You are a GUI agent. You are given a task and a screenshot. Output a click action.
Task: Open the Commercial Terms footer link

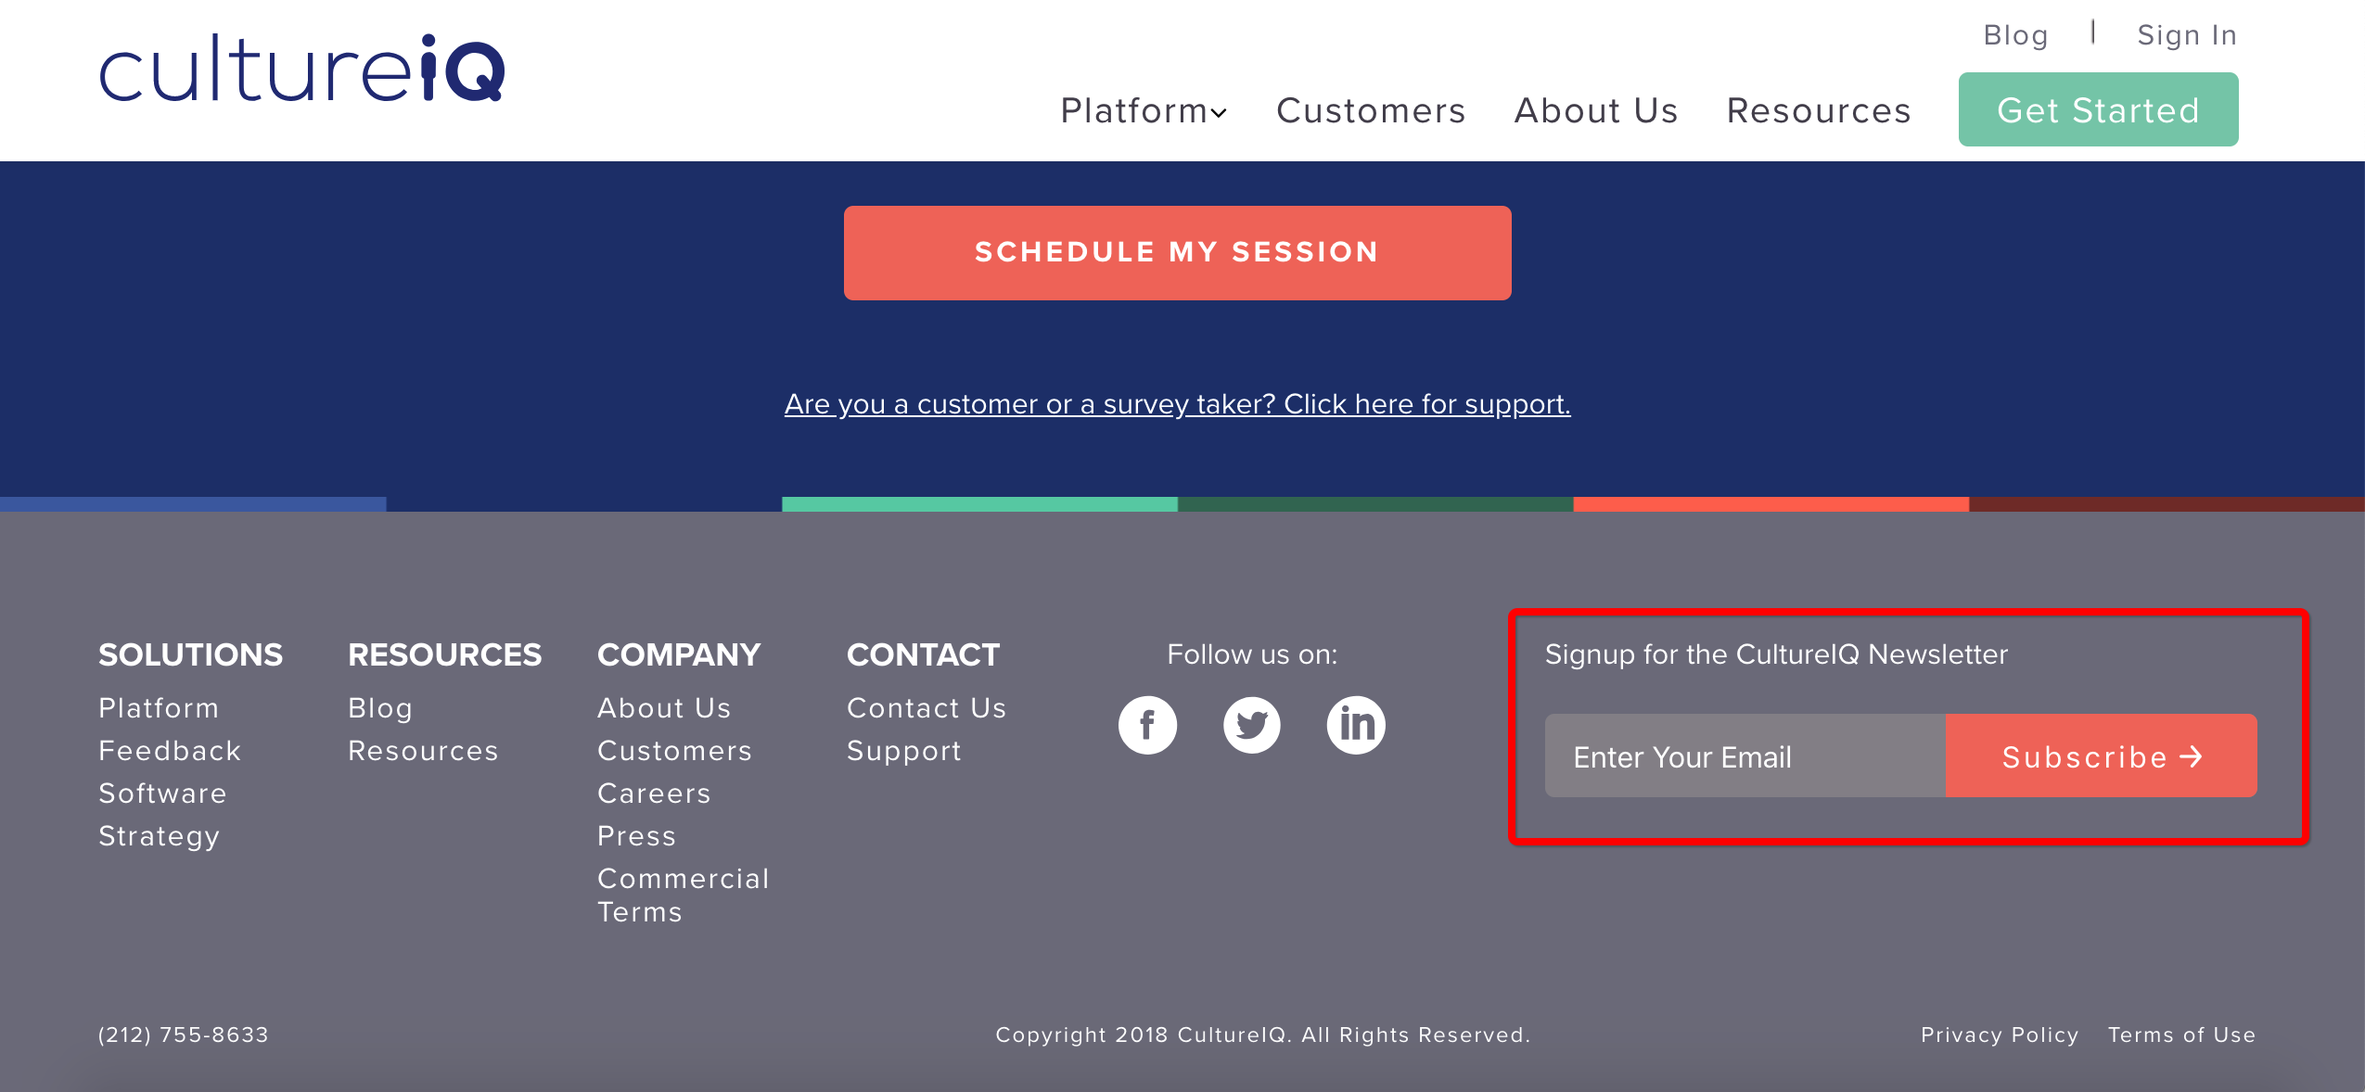click(684, 895)
